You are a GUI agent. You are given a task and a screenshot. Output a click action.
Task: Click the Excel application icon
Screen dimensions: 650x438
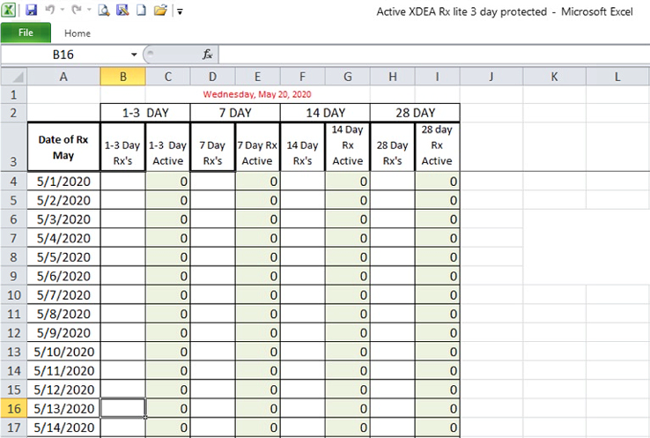(9, 10)
